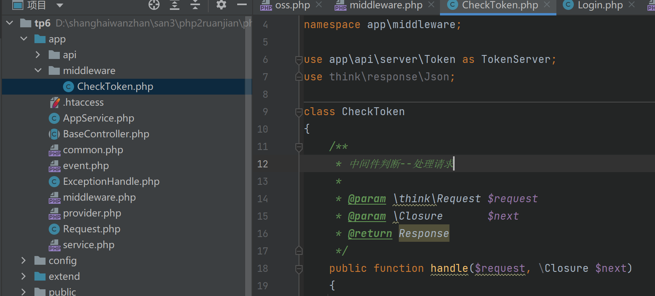655x296 pixels.
Task: Click the Expand All icon in project panel
Action: pyautogui.click(x=175, y=5)
